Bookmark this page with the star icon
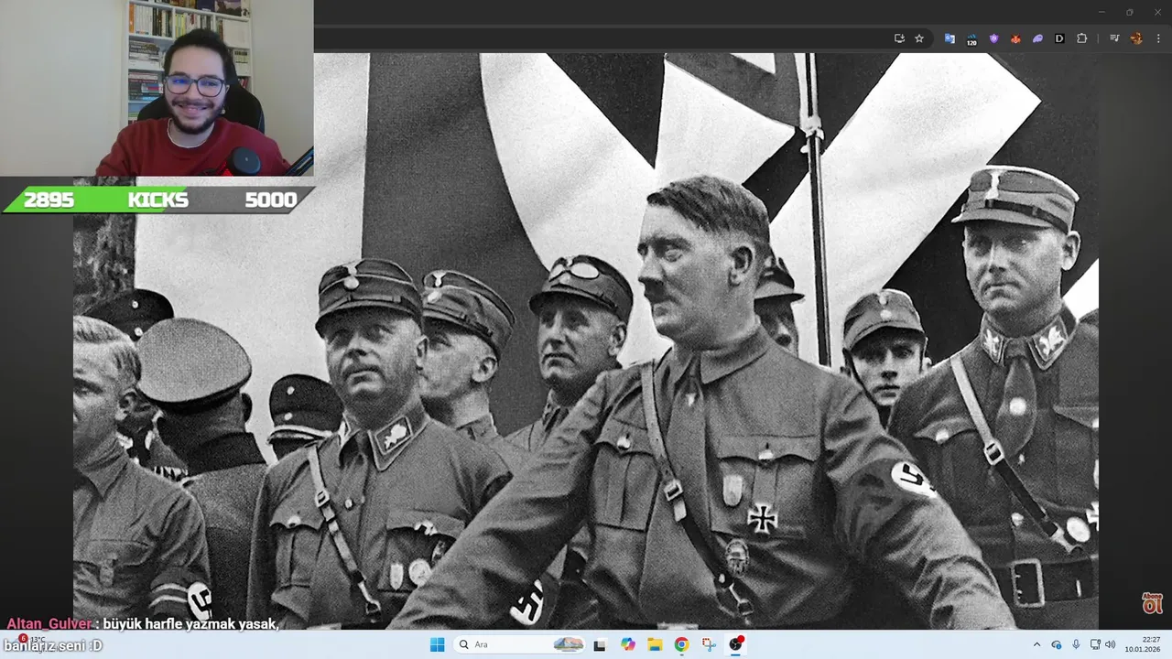Viewport: 1172px width, 659px height. [x=919, y=38]
